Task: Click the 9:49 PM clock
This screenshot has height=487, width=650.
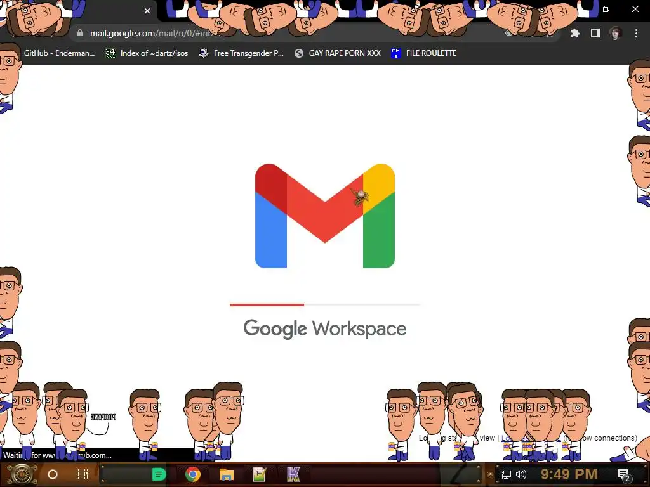Action: coord(569,474)
